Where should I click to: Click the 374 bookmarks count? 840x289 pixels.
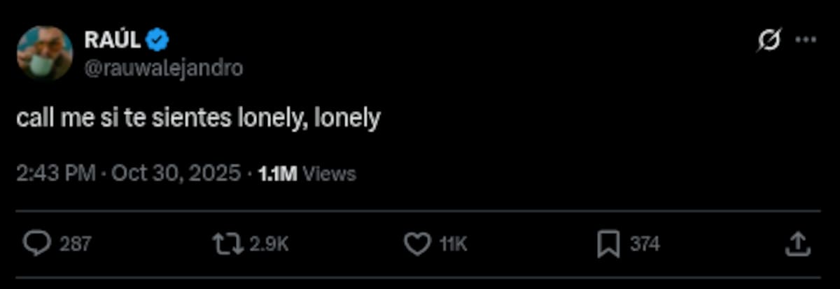point(645,244)
